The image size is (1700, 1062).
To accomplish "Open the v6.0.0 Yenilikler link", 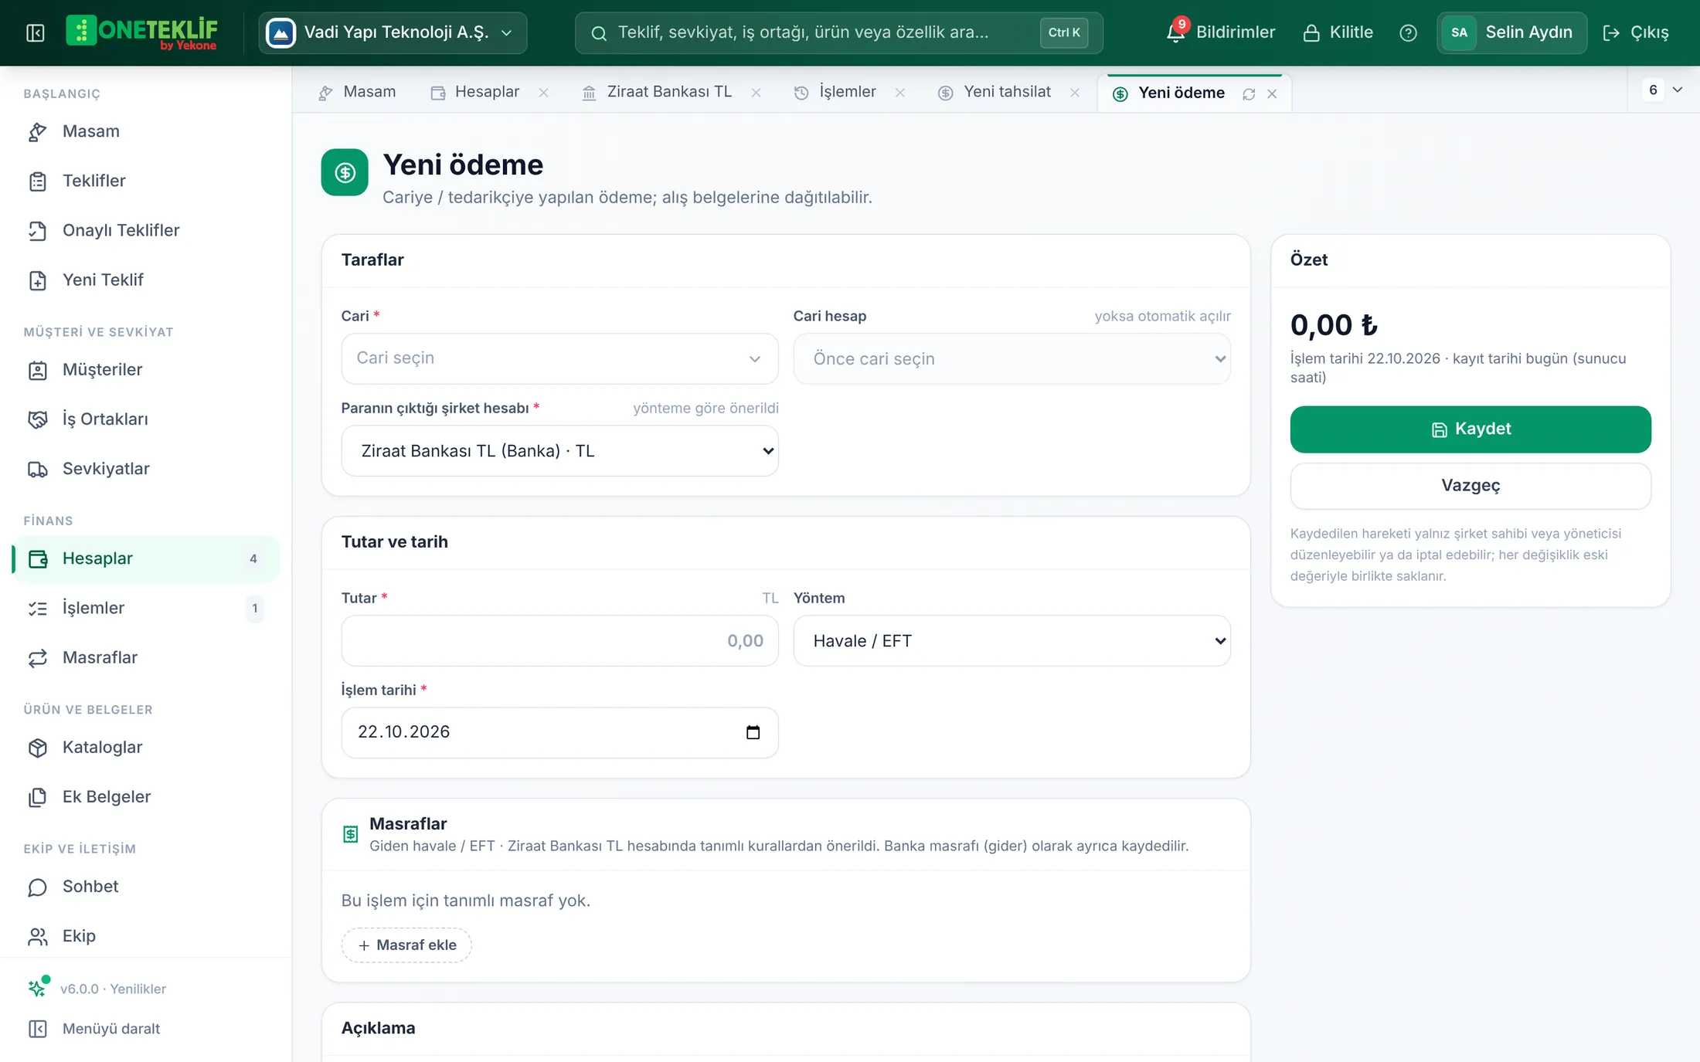I will [x=113, y=989].
